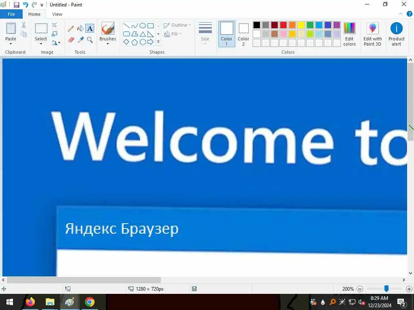Screen dimensions: 414x310
Task: Open the File menu
Action: click(11, 14)
